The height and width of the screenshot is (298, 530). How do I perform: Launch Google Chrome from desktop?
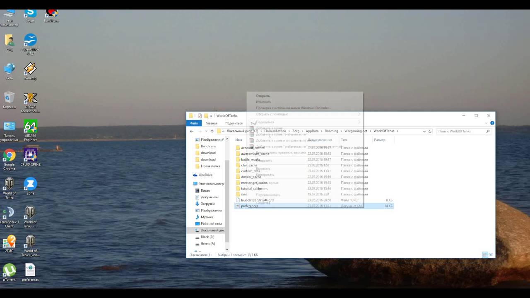click(9, 160)
